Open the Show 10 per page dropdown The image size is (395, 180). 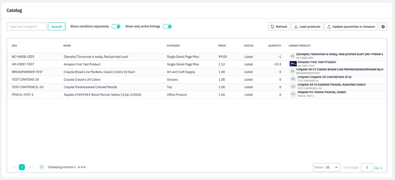(x=326, y=168)
